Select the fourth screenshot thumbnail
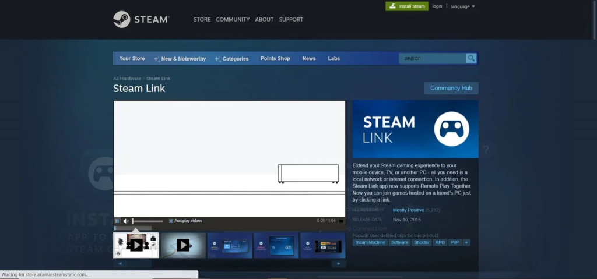 click(x=276, y=245)
